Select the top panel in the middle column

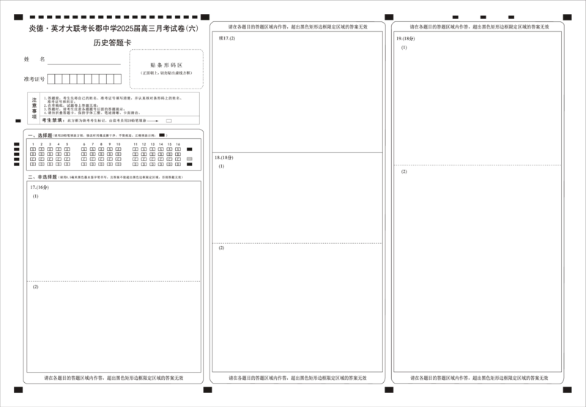pyautogui.click(x=299, y=92)
